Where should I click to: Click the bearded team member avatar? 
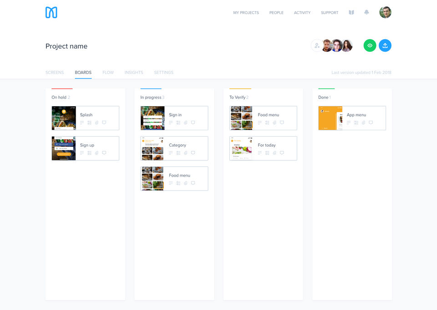pyautogui.click(x=327, y=45)
